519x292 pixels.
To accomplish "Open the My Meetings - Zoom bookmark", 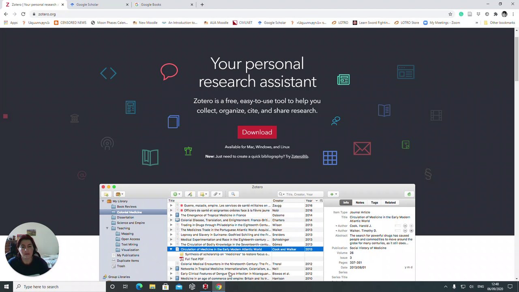I will [442, 23].
